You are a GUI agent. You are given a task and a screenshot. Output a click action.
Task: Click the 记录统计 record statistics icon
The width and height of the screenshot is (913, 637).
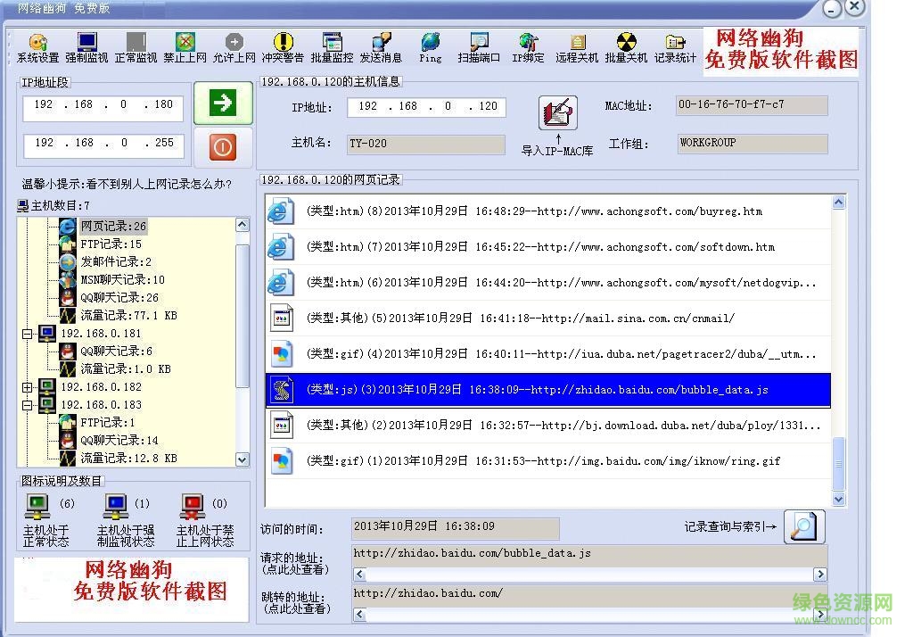(675, 48)
